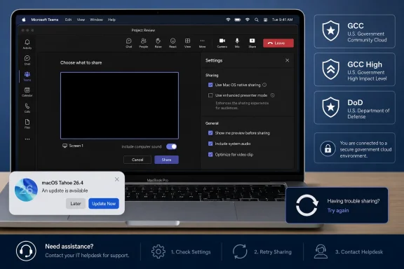Open the Edit menu
This screenshot has height=269, width=404.
68,20
